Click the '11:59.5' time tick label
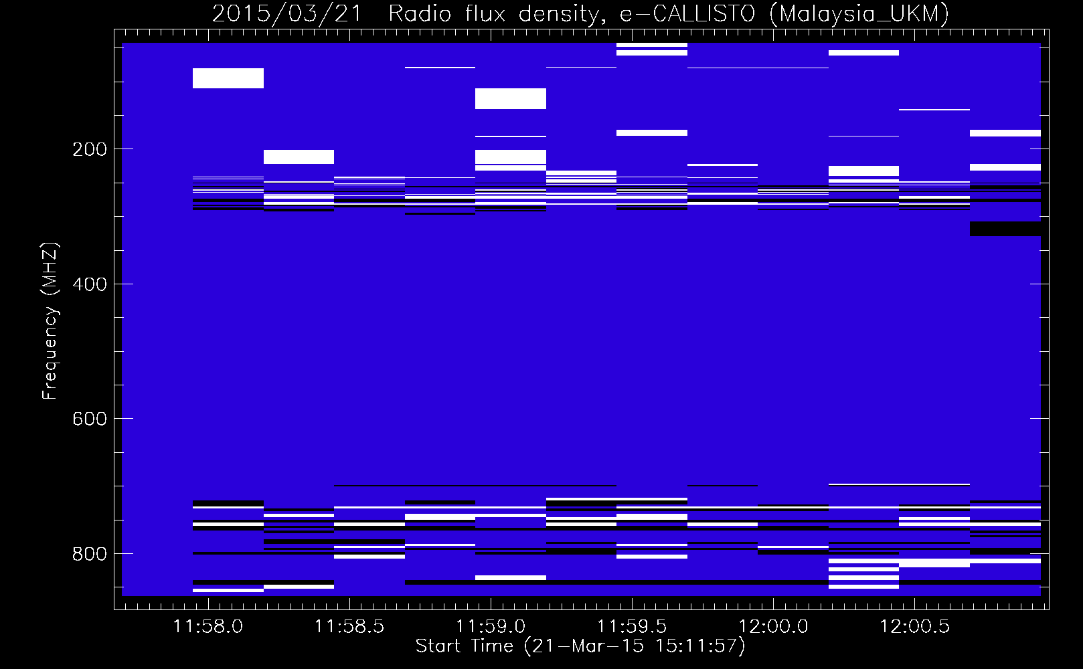This screenshot has height=669, width=1083. pyautogui.click(x=632, y=626)
